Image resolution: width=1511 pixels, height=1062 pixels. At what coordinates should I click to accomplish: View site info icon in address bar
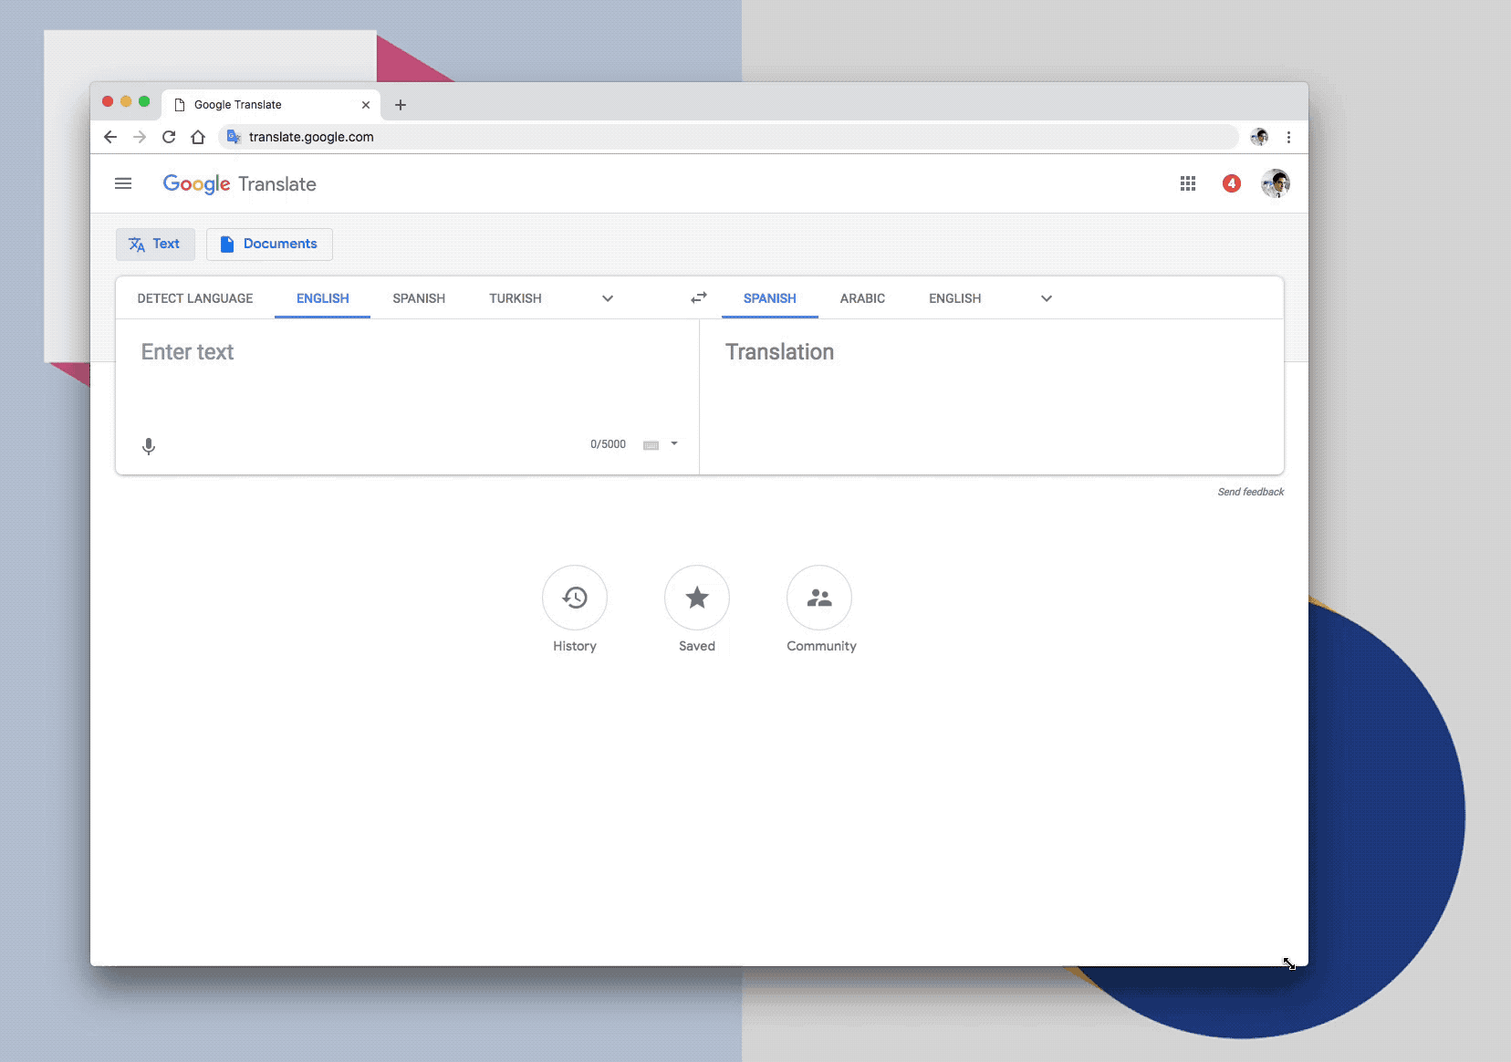pyautogui.click(x=234, y=137)
